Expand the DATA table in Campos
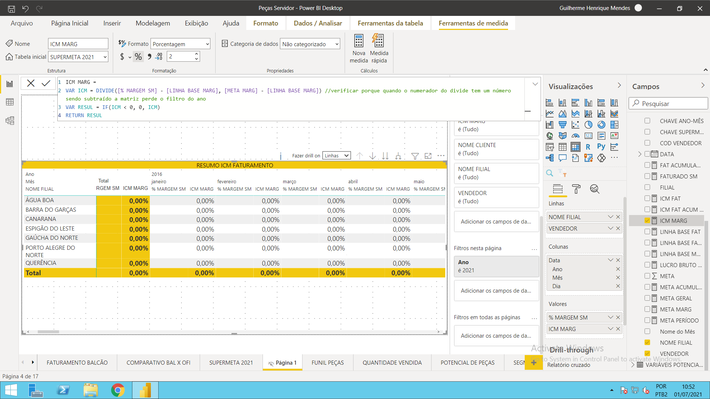Screen dimensions: 710x399 640,154
